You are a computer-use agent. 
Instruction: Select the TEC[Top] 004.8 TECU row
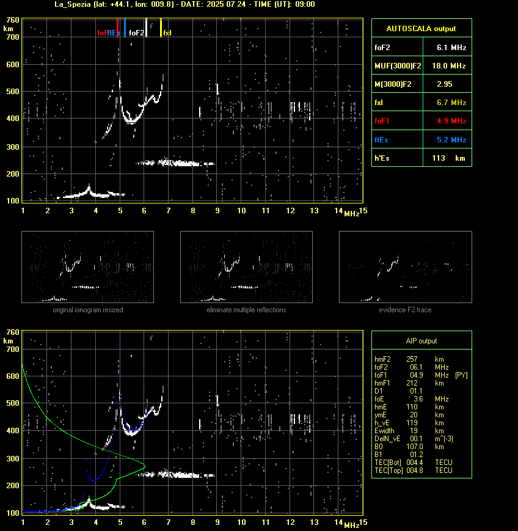[414, 471]
